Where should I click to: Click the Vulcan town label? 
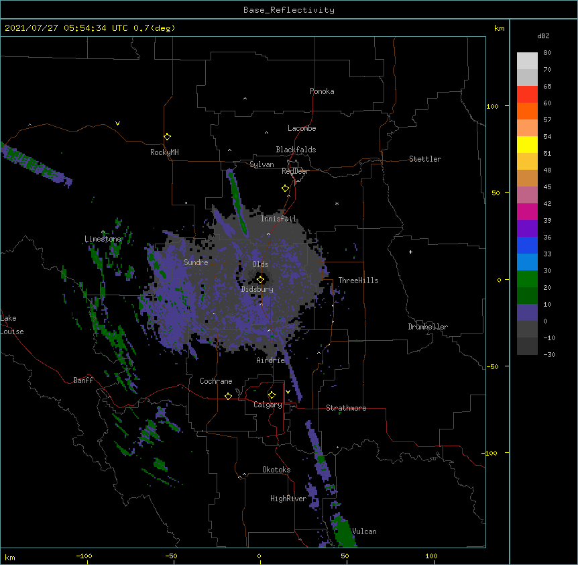364,531
